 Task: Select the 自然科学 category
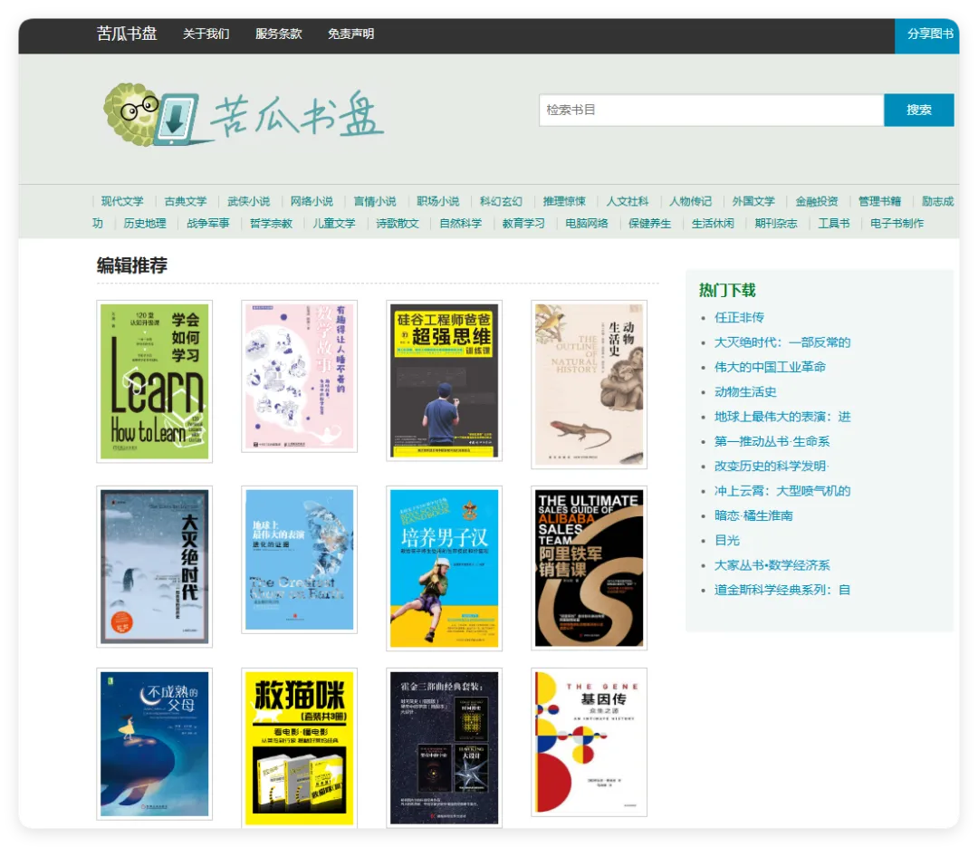pyautogui.click(x=460, y=223)
